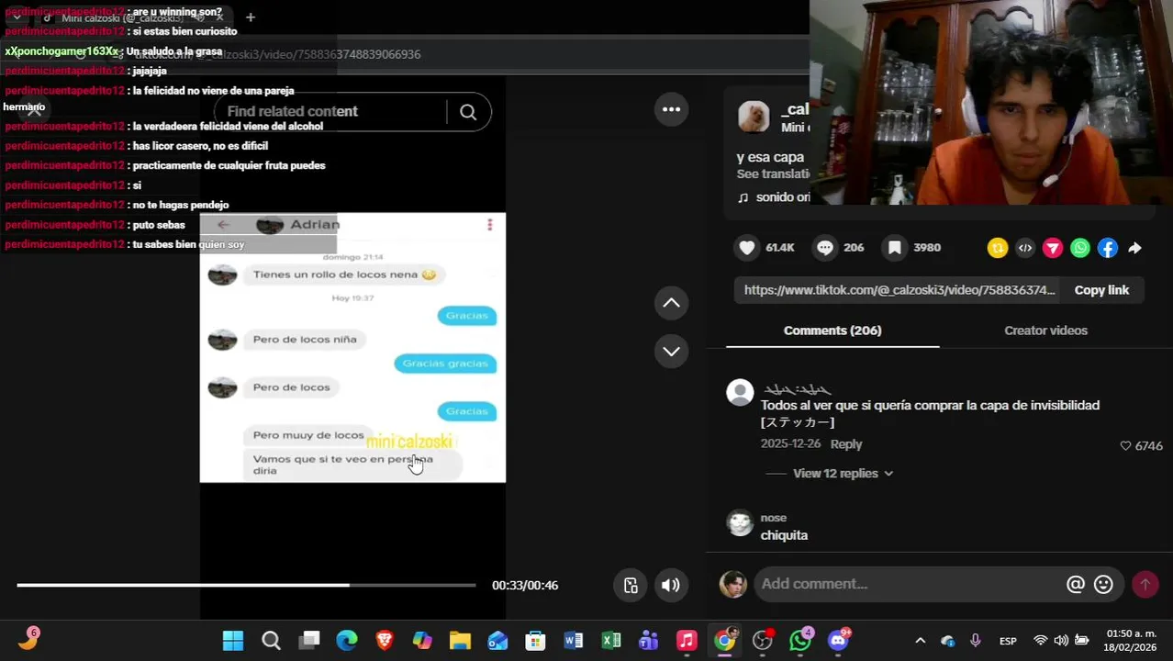Open the creator's profile picture
The width and height of the screenshot is (1173, 661).
(x=754, y=117)
